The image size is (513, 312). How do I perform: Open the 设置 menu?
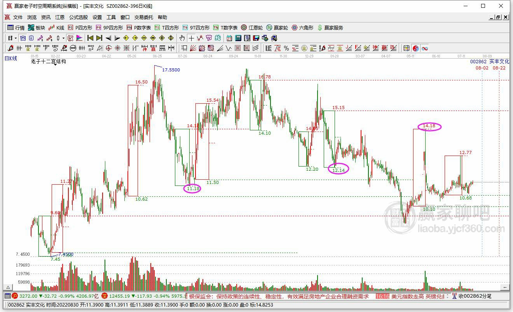tap(97, 17)
